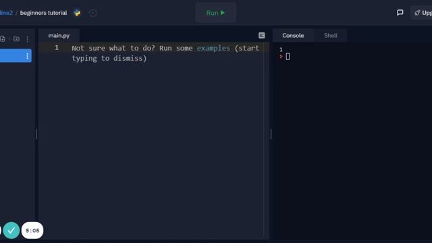
Task: Open the selected file's three-dot menu
Action: [27, 56]
